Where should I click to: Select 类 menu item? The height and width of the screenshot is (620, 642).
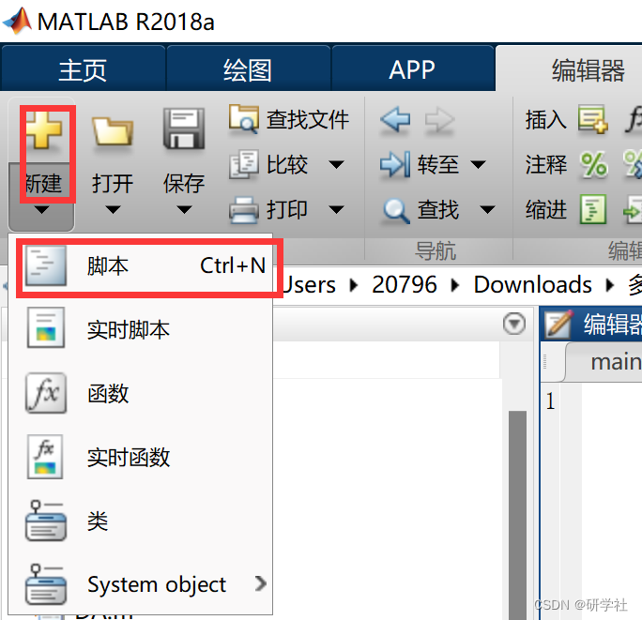(x=141, y=521)
